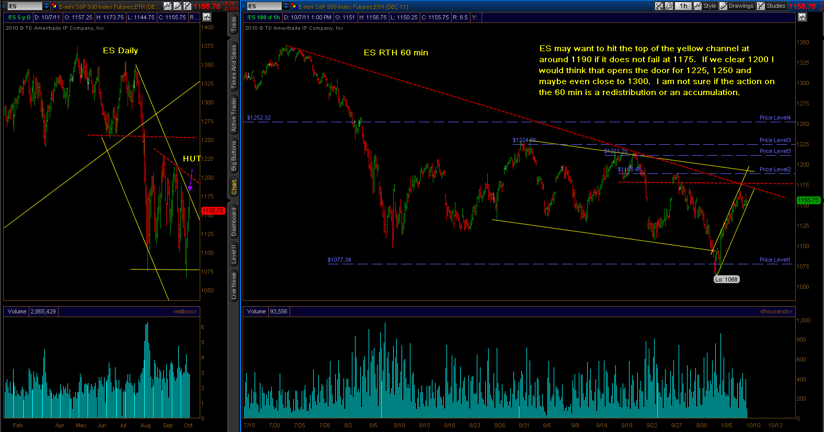Screen dimensions: 824x432
Task: Open the Style icon on the daily chart
Action: click(x=167, y=6)
